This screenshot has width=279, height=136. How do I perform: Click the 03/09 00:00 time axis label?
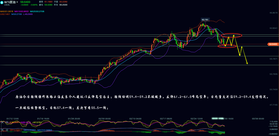258,119
